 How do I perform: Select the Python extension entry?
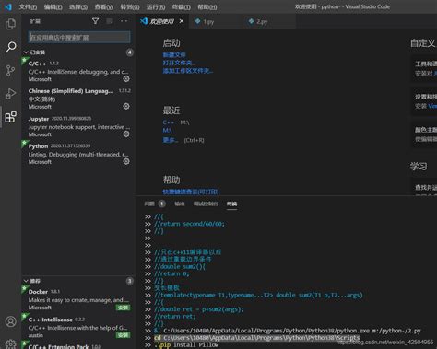pos(78,154)
